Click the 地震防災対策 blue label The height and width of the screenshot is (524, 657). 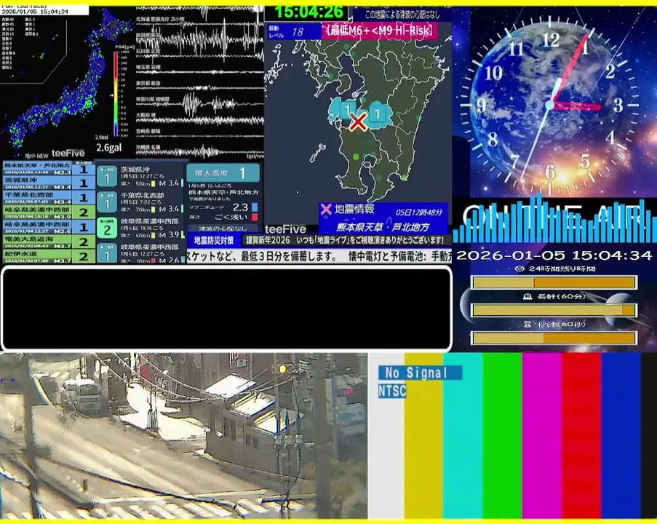[x=214, y=240]
